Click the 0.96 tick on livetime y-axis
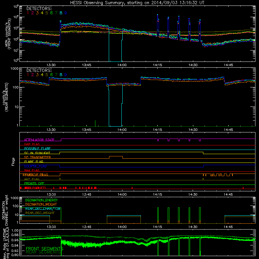 pos(15,240)
